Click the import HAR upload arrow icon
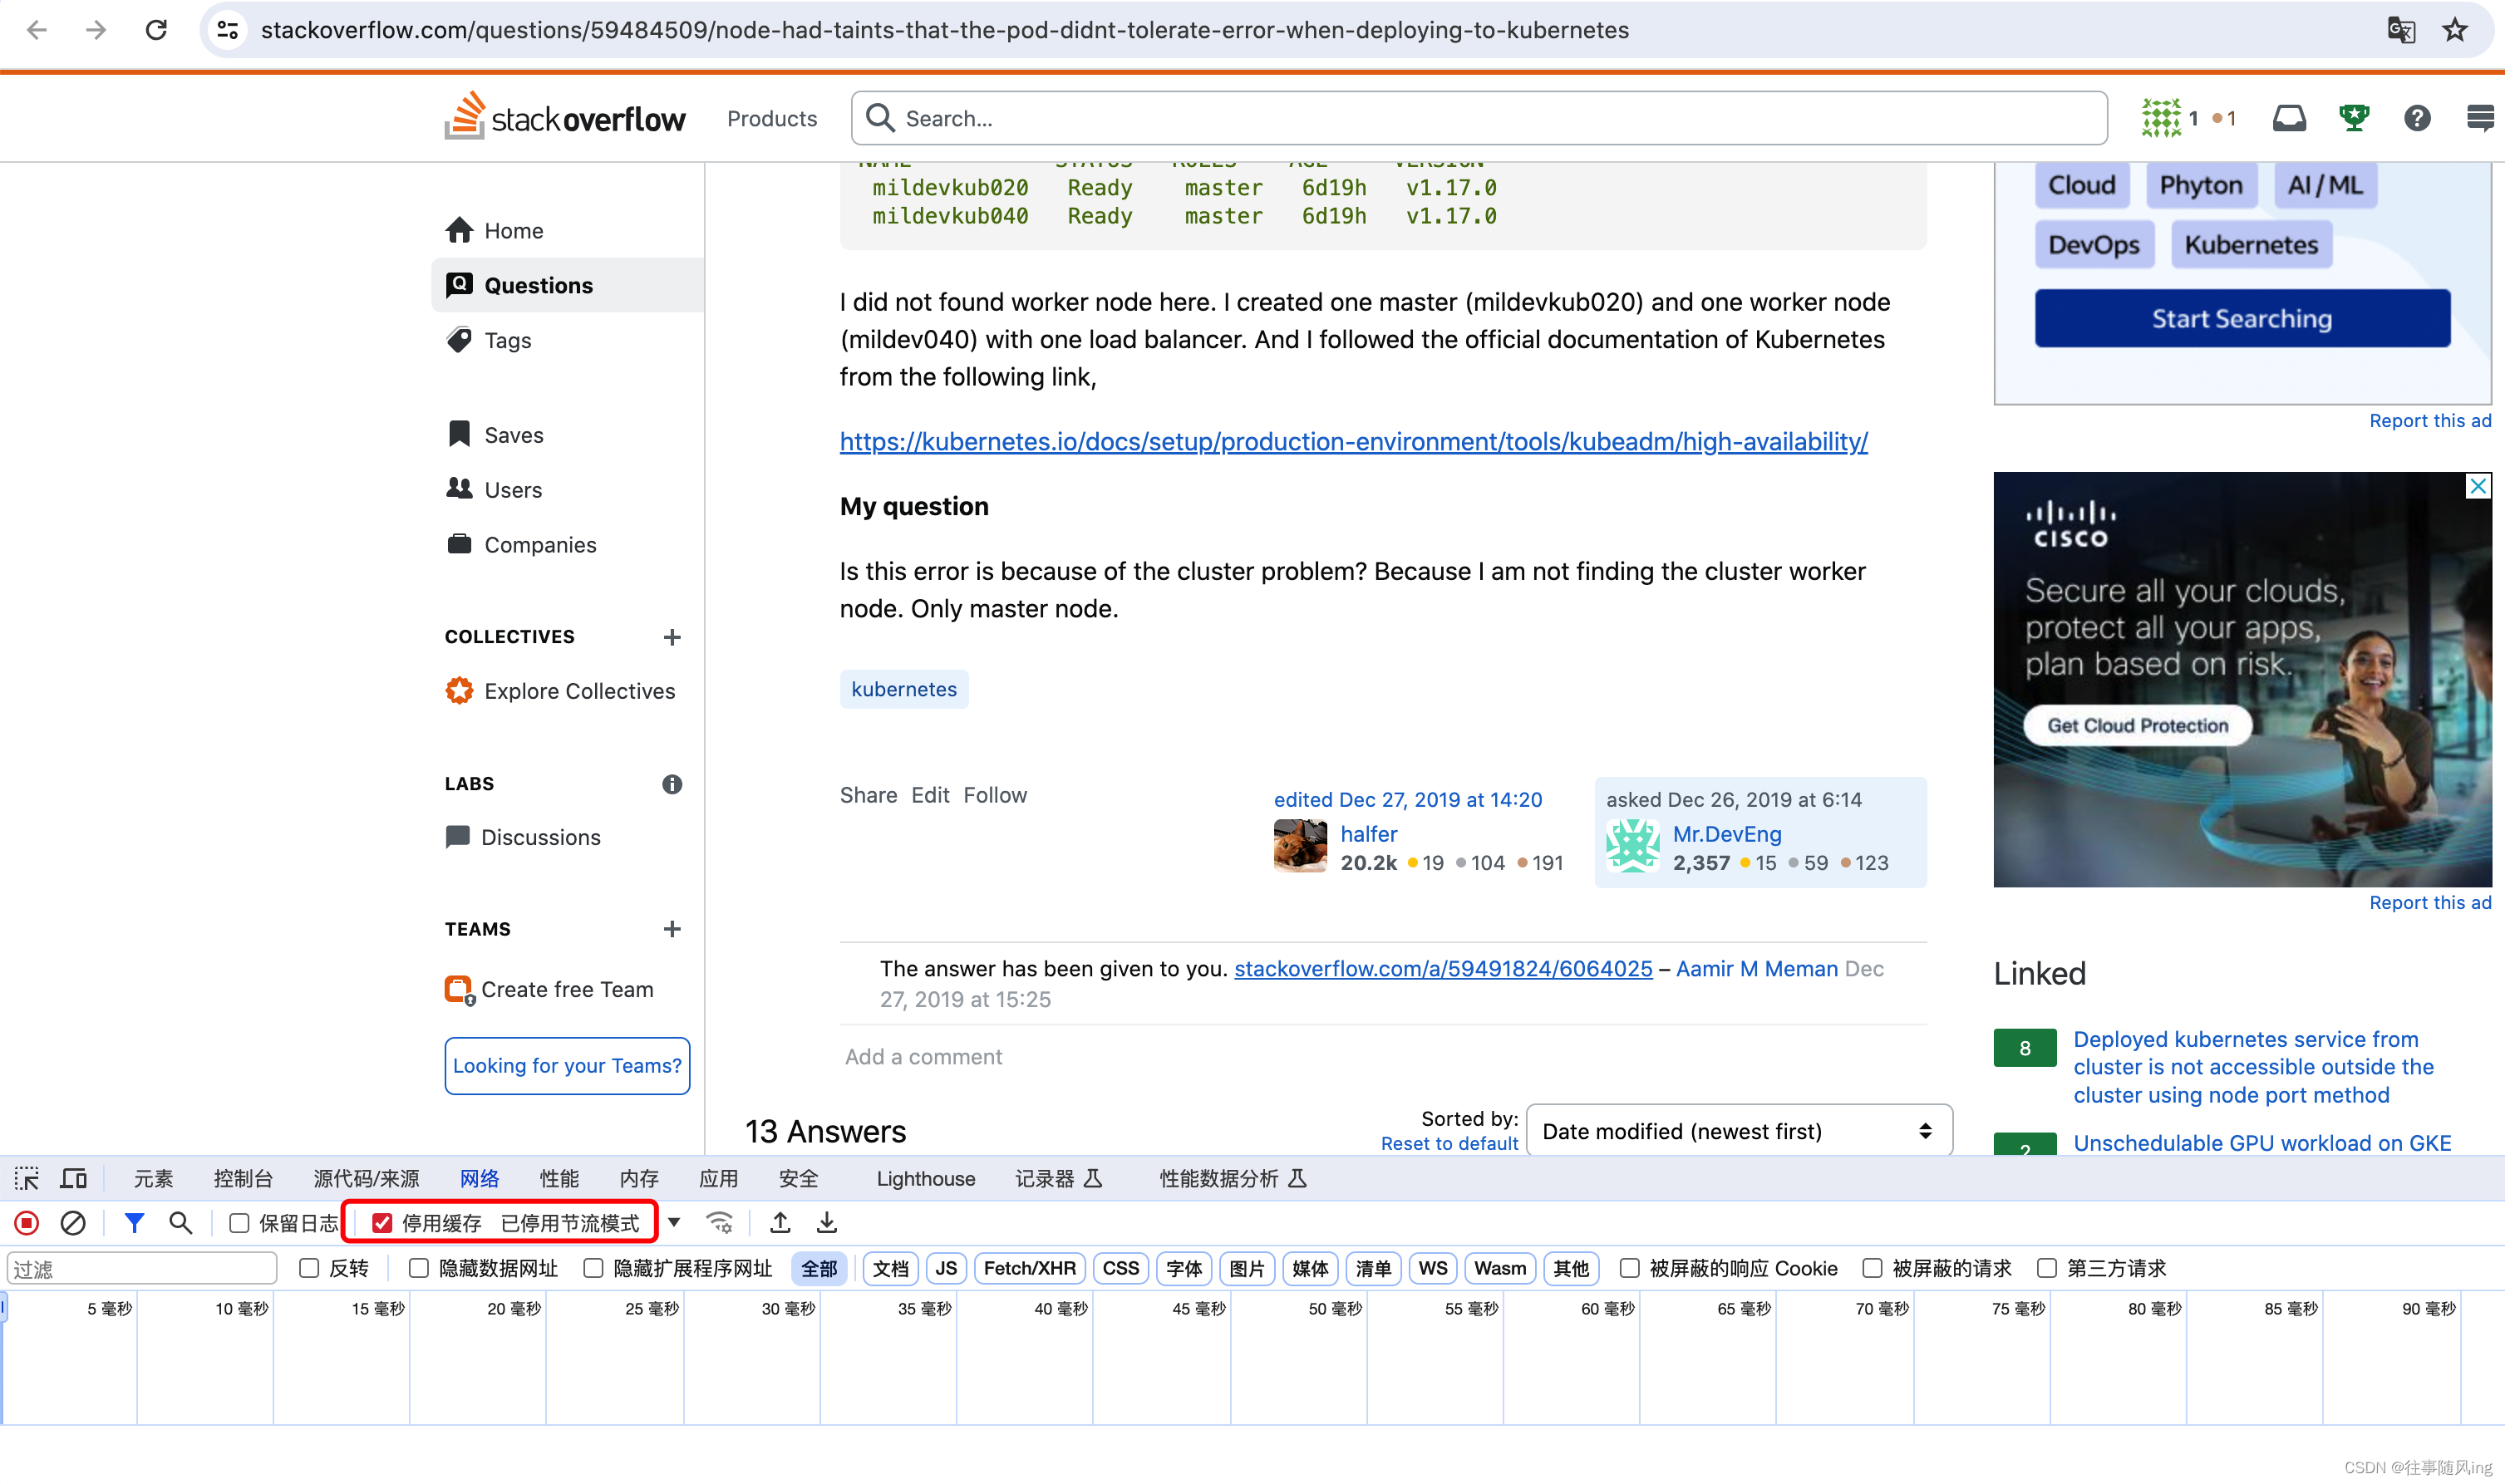The height and width of the screenshot is (1484, 2505). [x=780, y=1223]
